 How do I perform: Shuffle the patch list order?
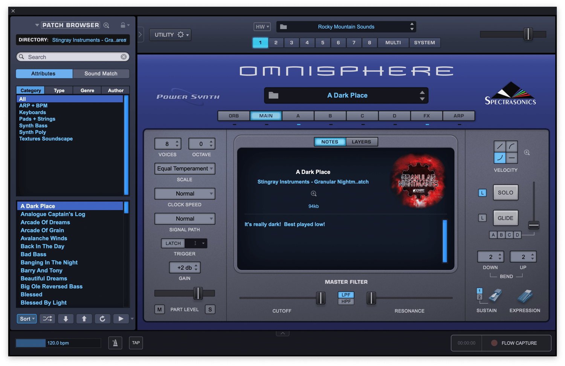(47, 319)
